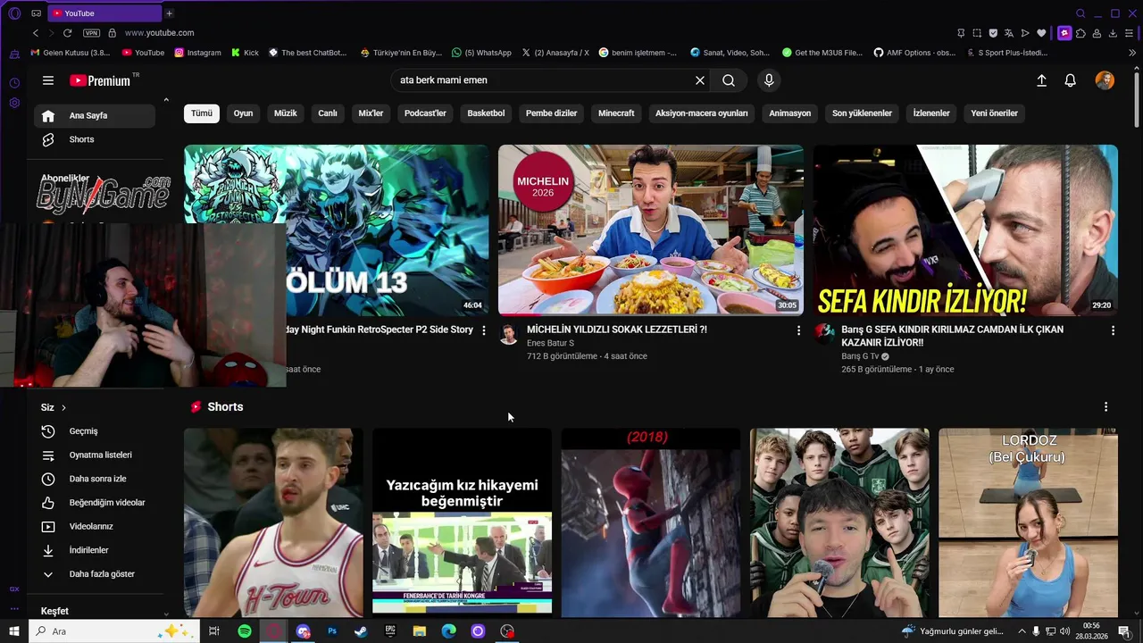The image size is (1143, 643).
Task: Clear the search box text
Action: (700, 80)
